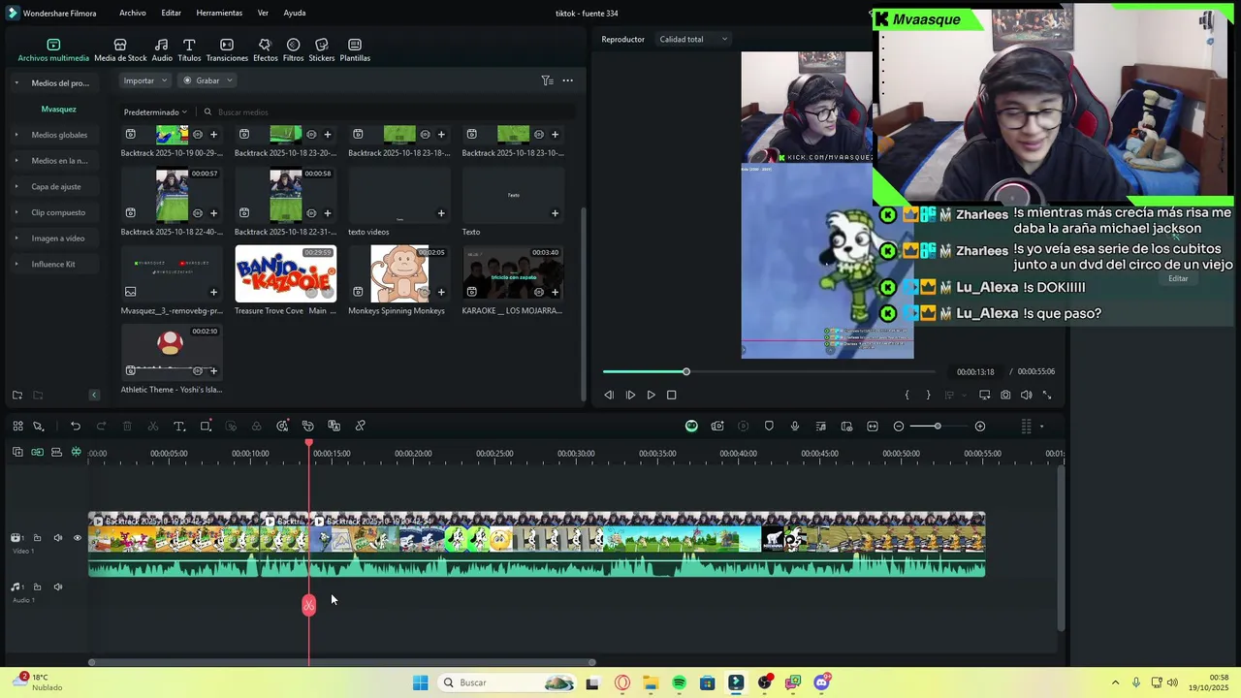Add 'texto videos' clip to timeline
This screenshot has height=698, width=1241.
(x=441, y=213)
